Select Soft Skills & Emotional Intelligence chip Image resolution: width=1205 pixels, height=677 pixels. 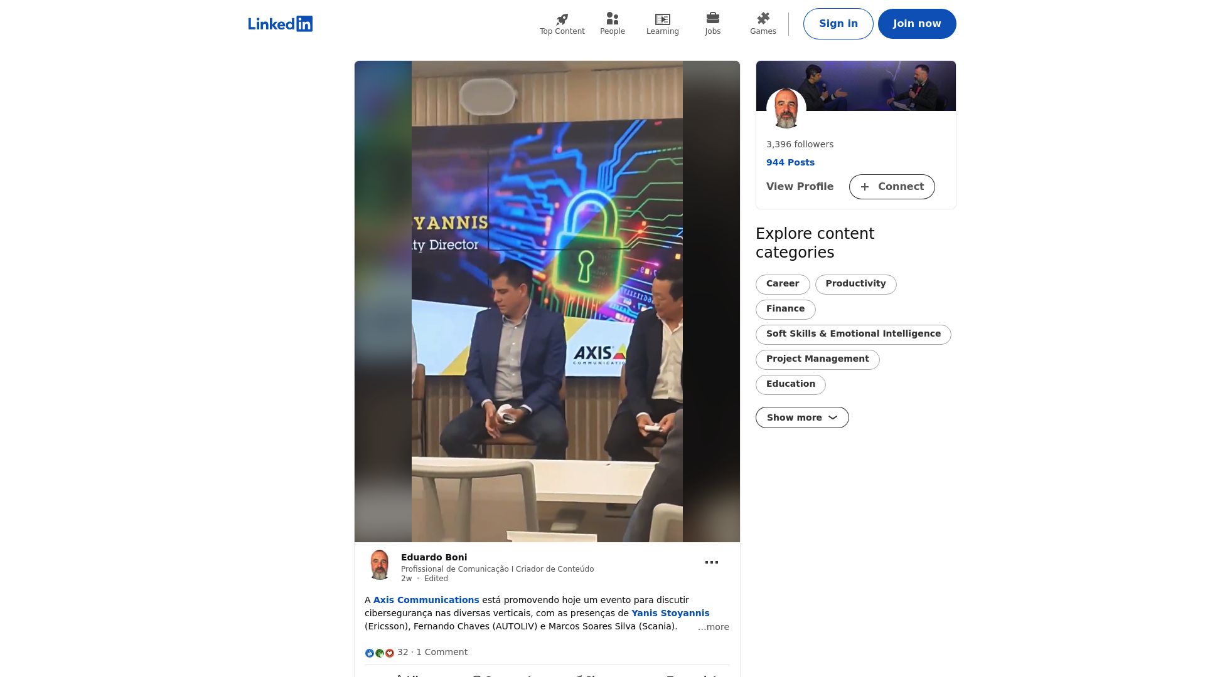pyautogui.click(x=853, y=334)
